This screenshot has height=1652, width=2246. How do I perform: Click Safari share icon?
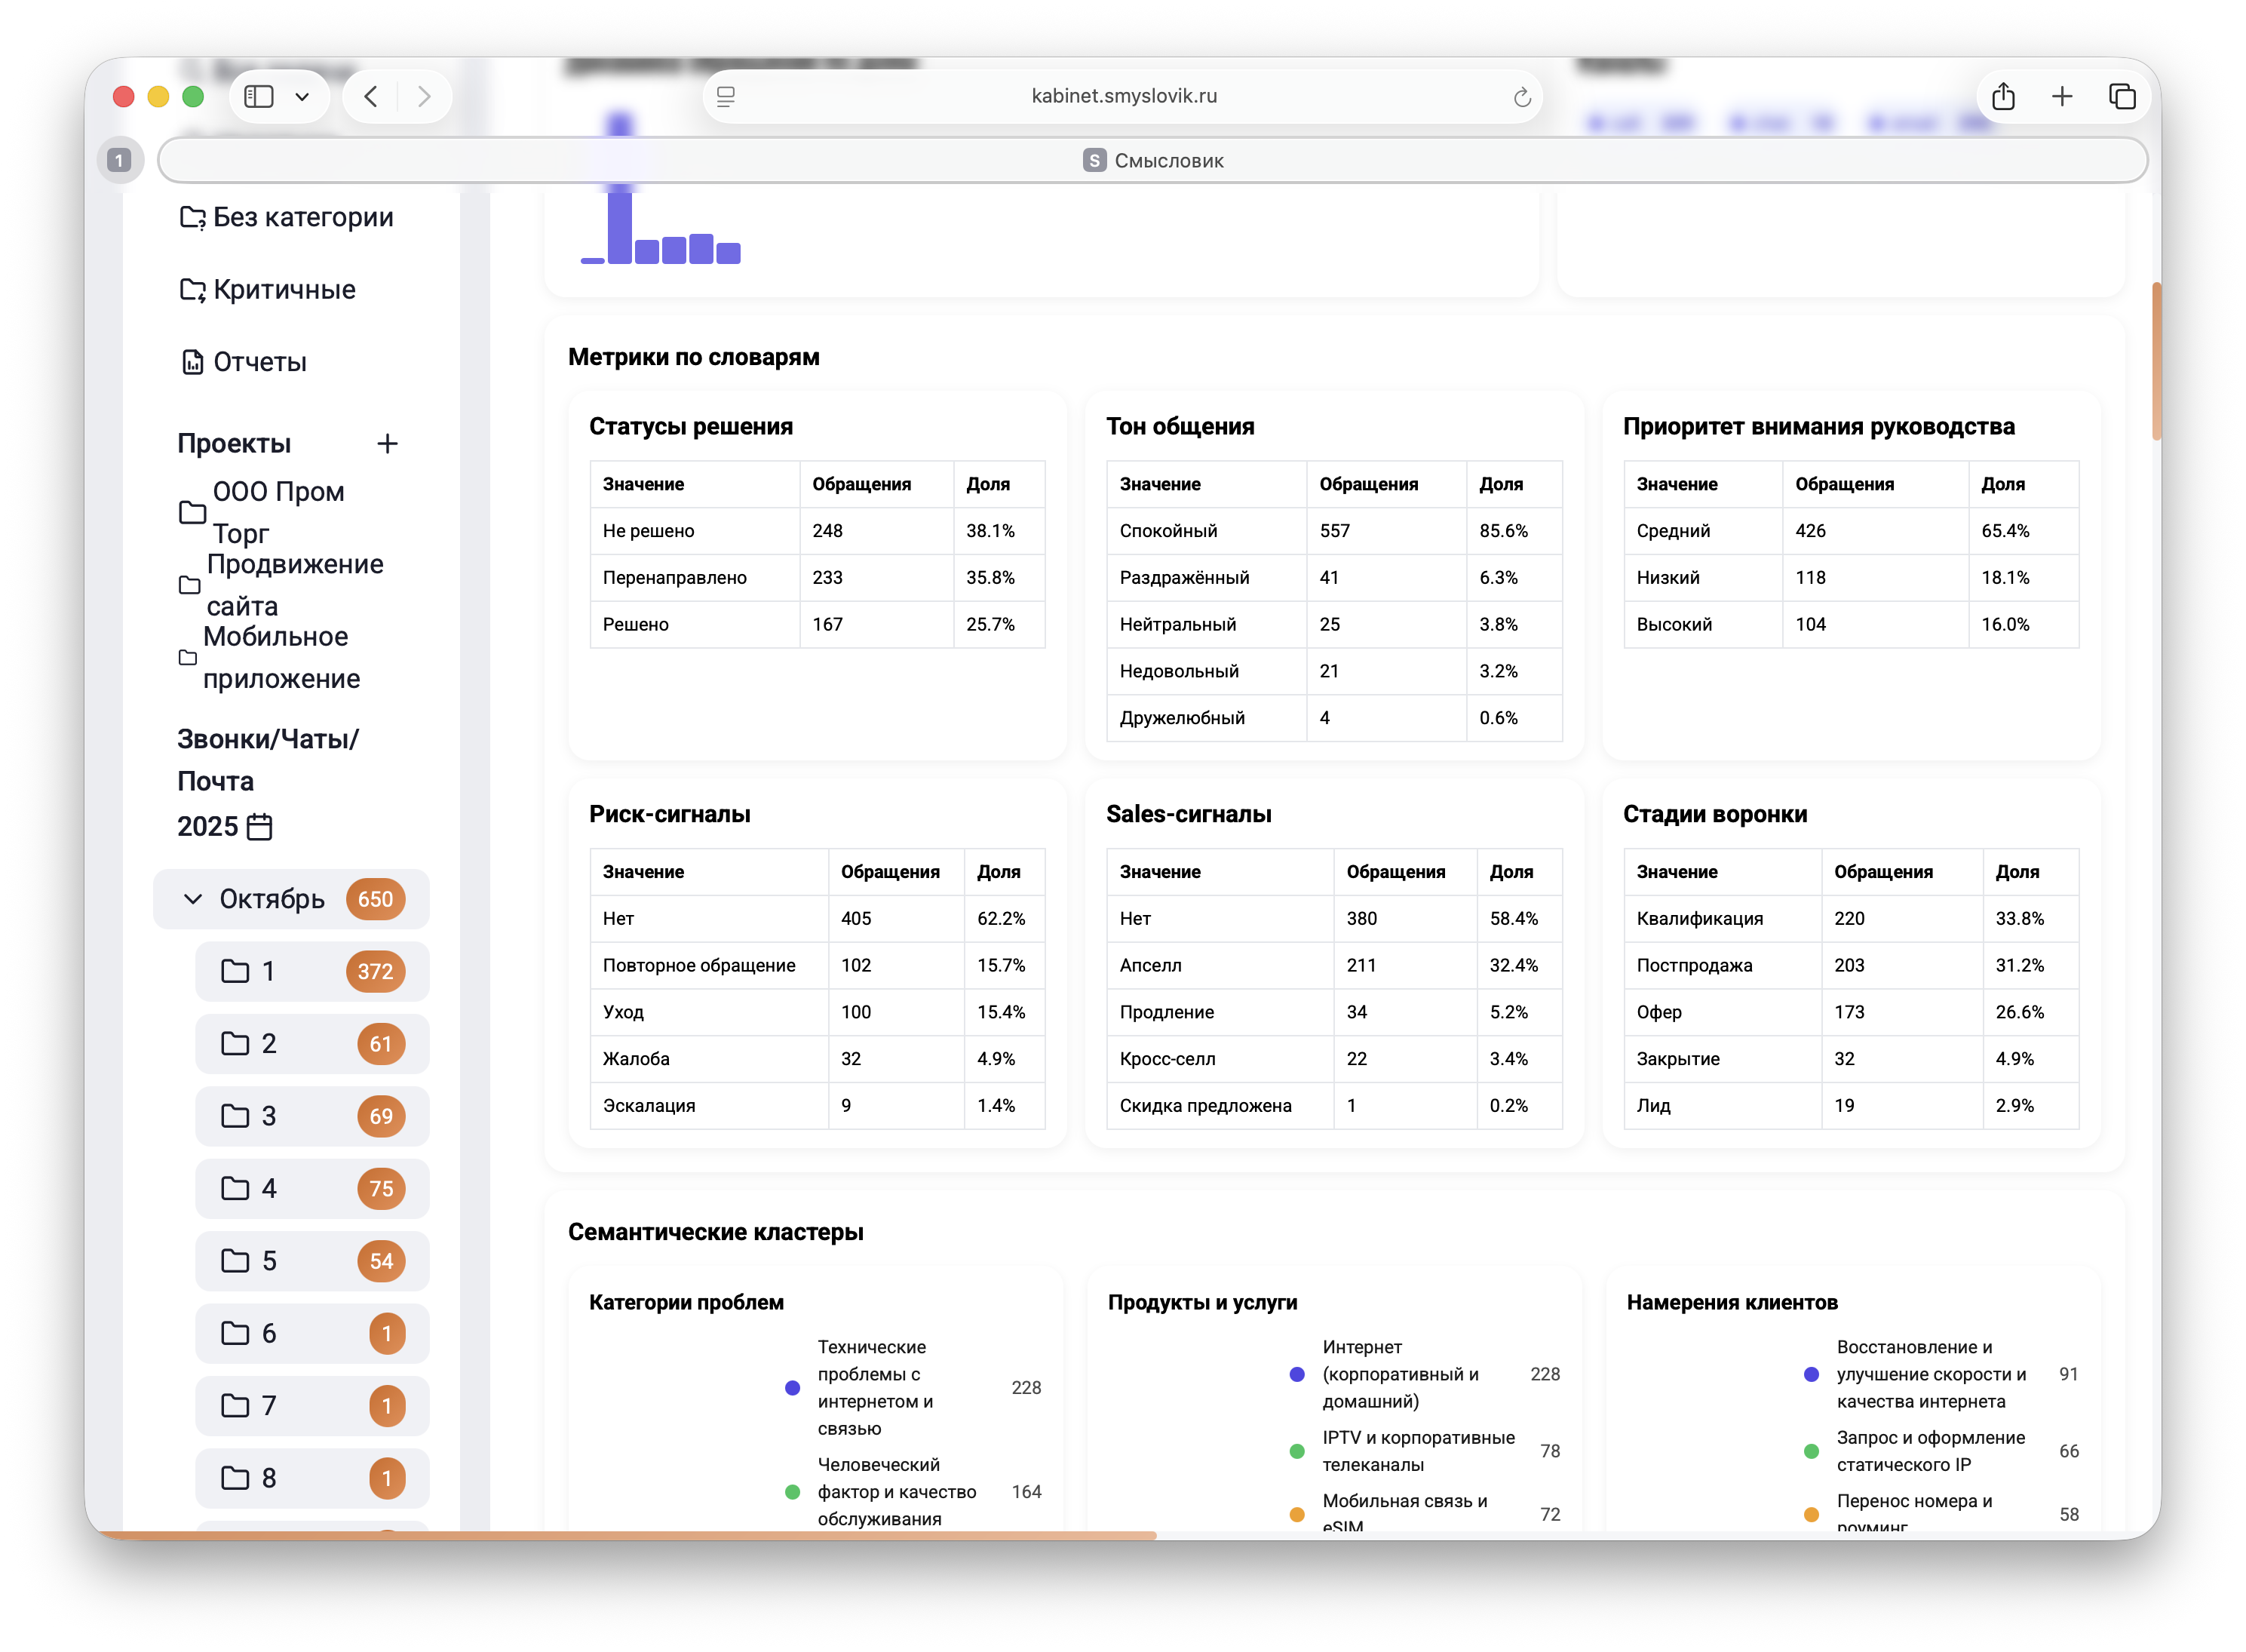pos(2002,96)
